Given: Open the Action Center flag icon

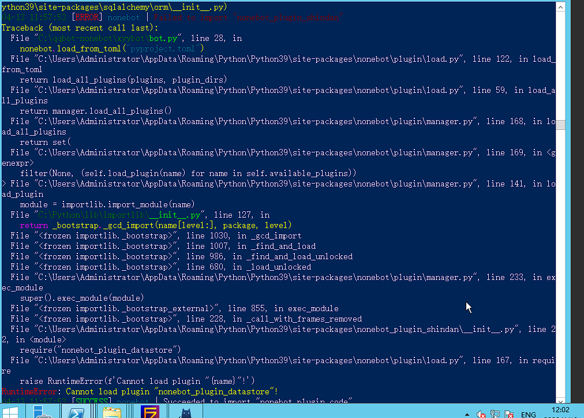Looking at the screenshot, I should pyautogui.click(x=509, y=414).
